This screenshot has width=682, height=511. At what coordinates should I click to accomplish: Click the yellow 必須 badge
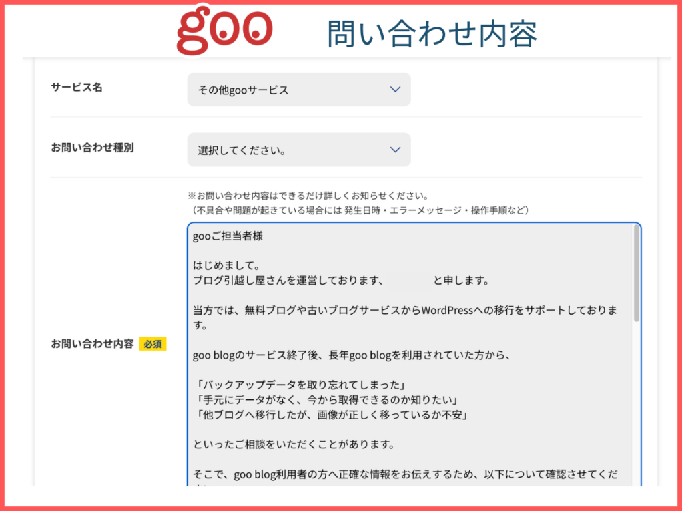[x=153, y=344]
